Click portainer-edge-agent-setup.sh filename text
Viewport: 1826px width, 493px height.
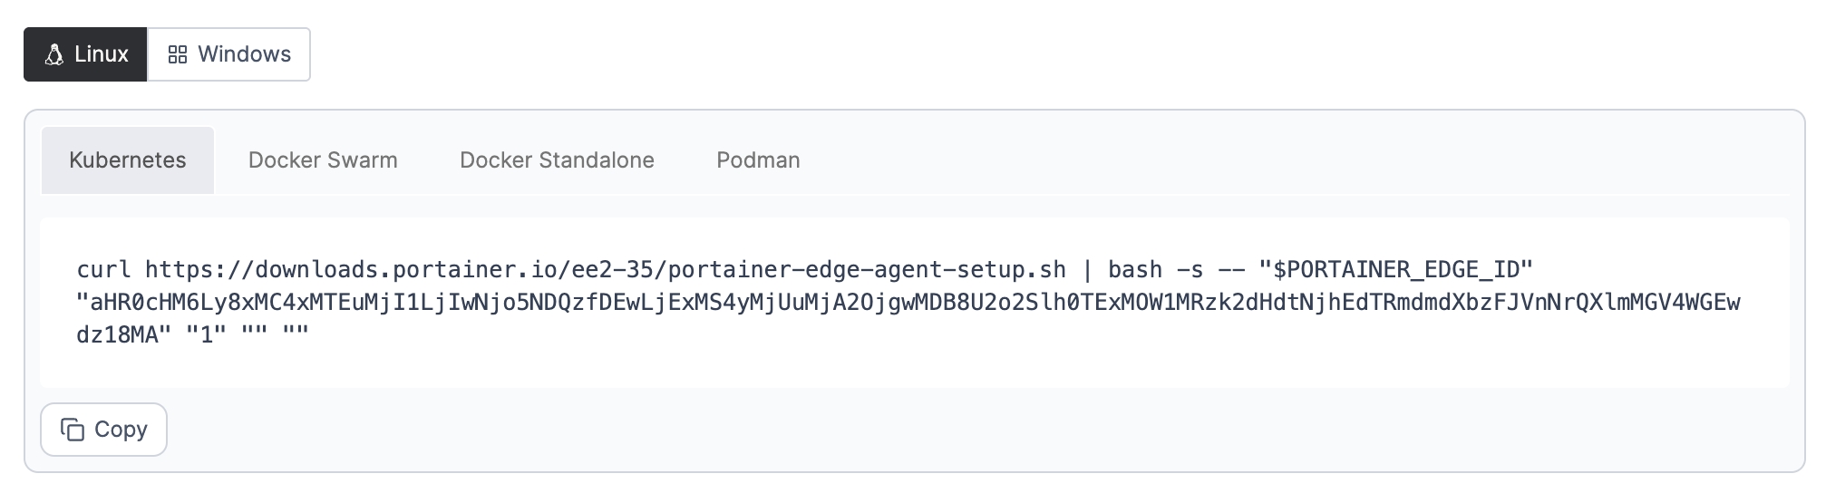coord(867,270)
